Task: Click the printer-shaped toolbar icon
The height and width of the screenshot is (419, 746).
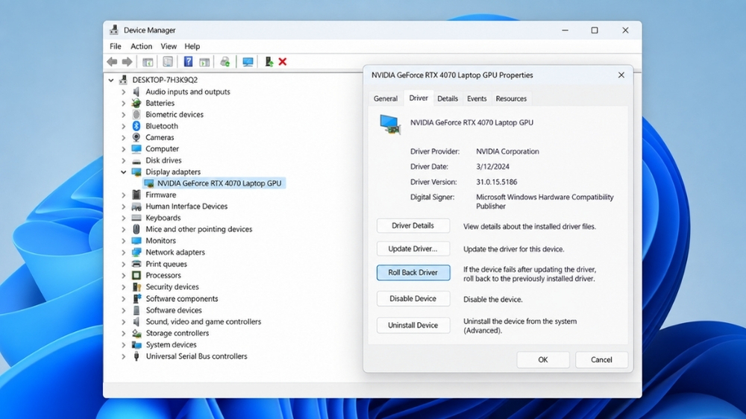Action: point(225,62)
